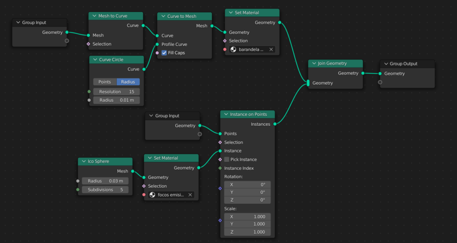Switch Curve Circle to Points mode
Viewport: 457px width, 243px height.
[x=105, y=82]
